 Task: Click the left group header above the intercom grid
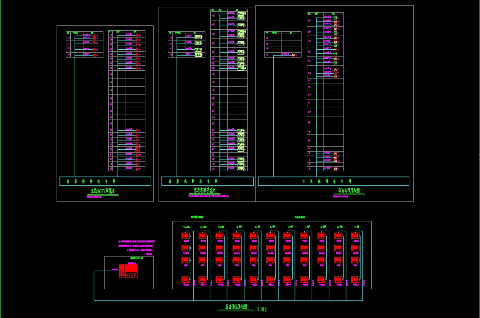197,217
